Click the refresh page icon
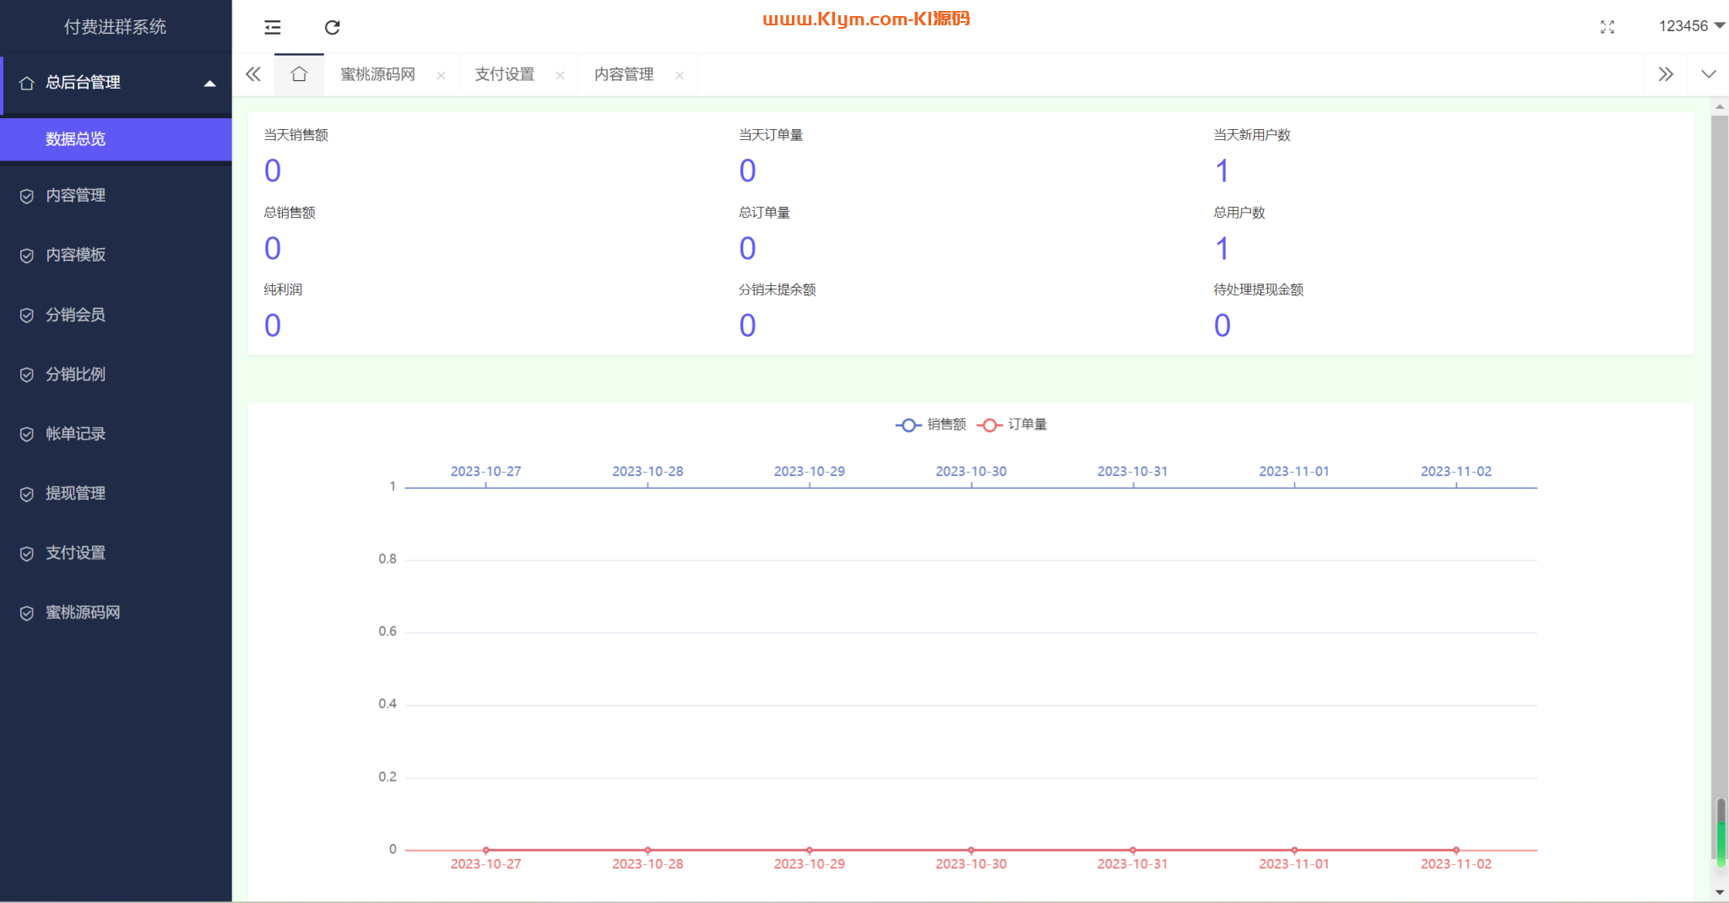The image size is (1729, 903). point(333,28)
